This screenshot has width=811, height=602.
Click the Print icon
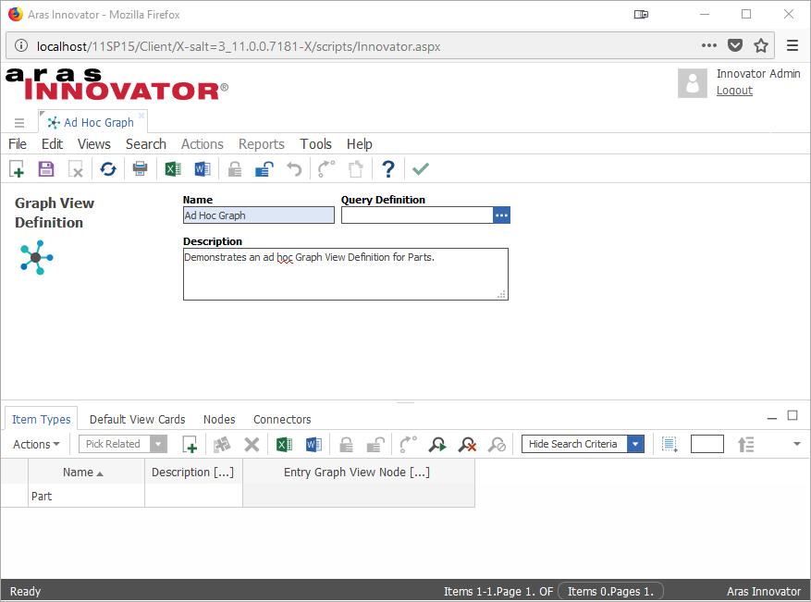pos(140,168)
